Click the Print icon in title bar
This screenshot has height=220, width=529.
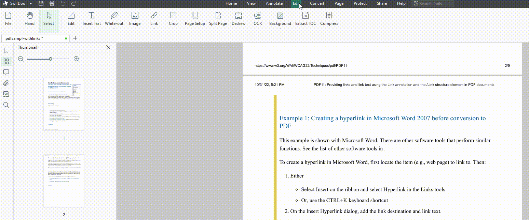click(52, 4)
